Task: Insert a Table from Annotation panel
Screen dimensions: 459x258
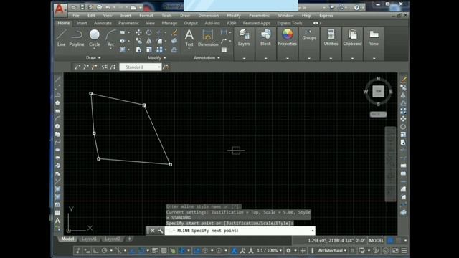Action: coord(224,49)
